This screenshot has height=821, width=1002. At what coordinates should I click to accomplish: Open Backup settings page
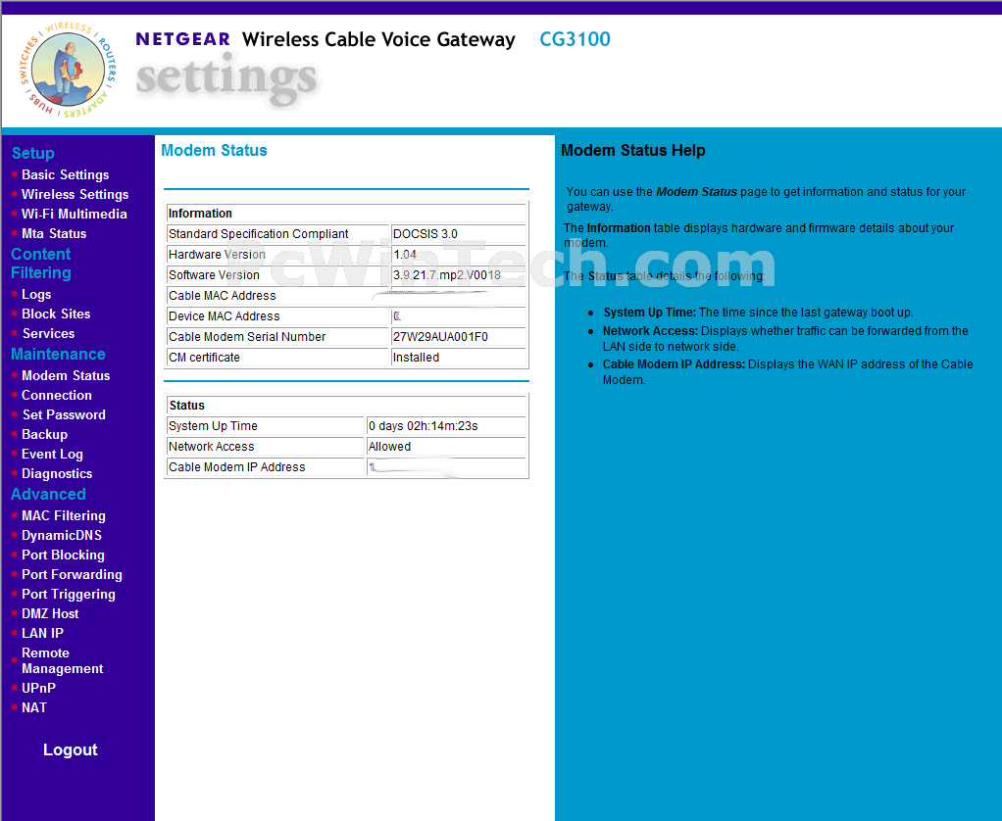click(x=44, y=435)
